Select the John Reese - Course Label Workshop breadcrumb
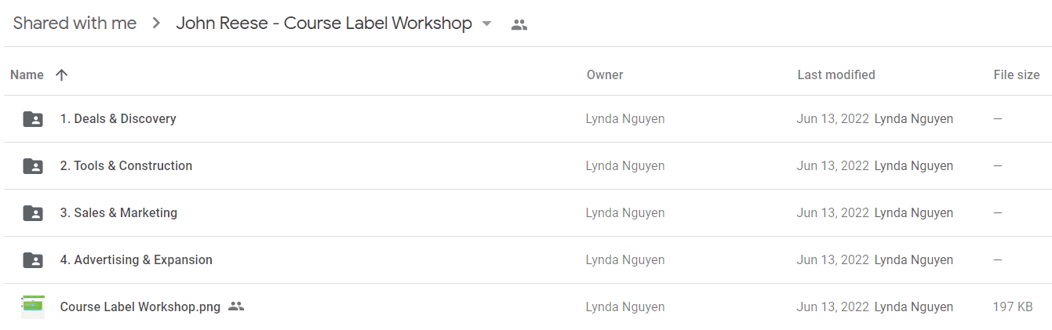 (324, 24)
